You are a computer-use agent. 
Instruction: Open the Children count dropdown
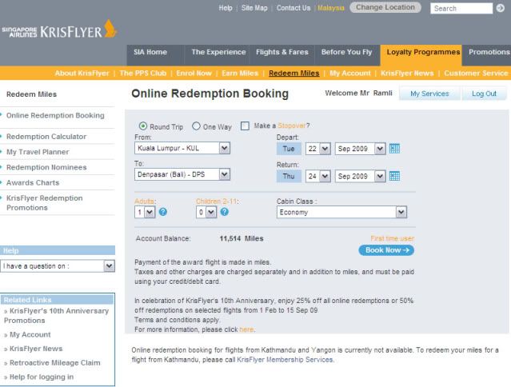click(206, 213)
